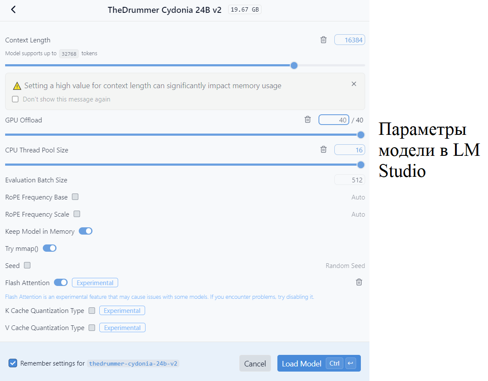The image size is (488, 381).
Task: Uncheck Remember settings for this model
Action: pyautogui.click(x=13, y=363)
